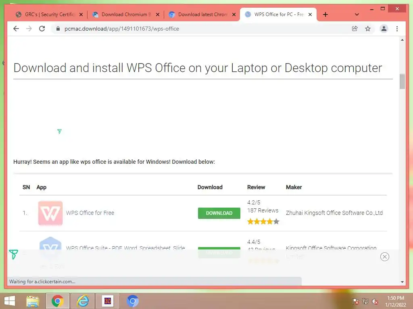Open a new tab with plus button
Viewport: 413px width, 309px height.
coord(325,14)
